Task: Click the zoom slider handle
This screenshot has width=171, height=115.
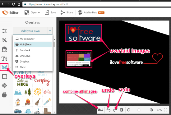Action: [139, 110]
